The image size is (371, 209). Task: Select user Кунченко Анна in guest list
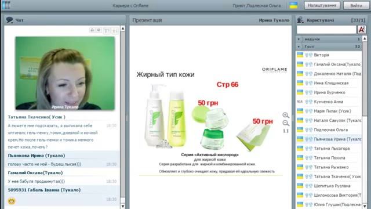(x=329, y=102)
